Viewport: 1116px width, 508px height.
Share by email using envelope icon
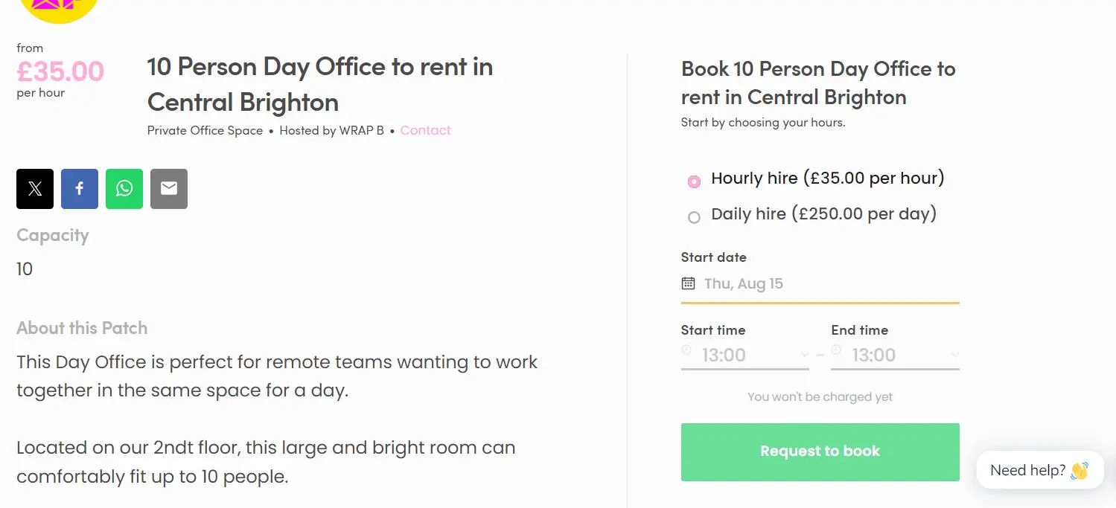pos(169,189)
